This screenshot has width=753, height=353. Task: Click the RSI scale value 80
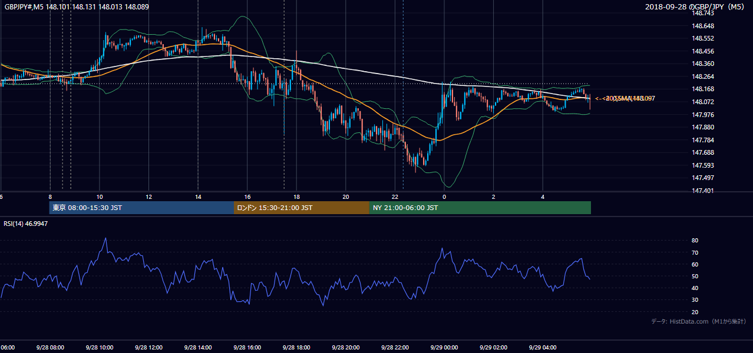695,241
